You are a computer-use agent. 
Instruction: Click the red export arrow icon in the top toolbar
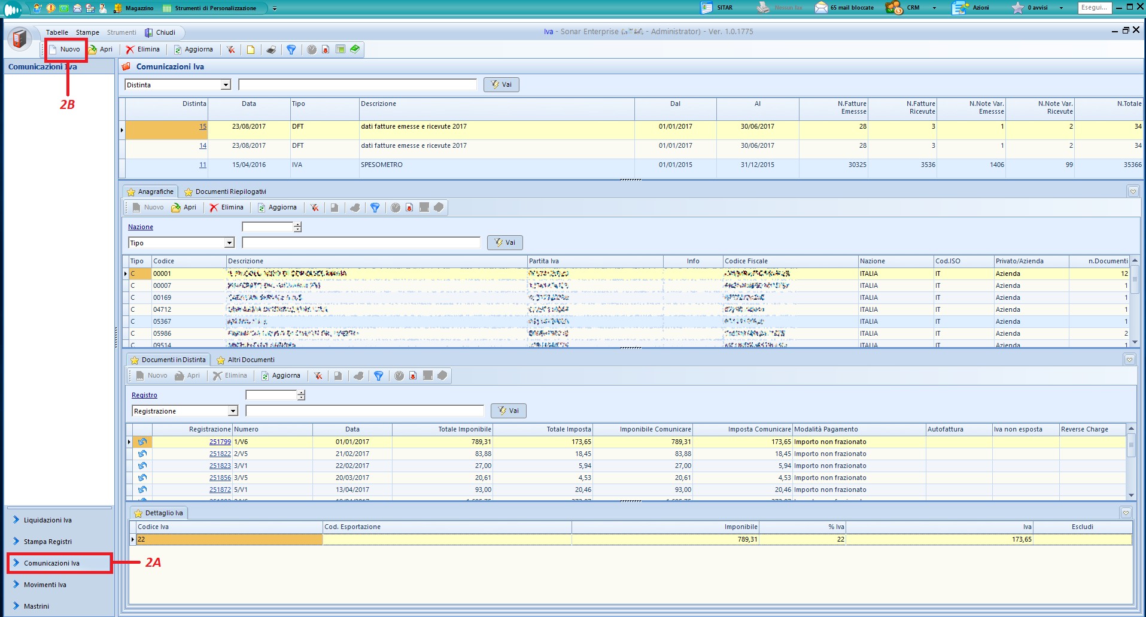coord(326,50)
